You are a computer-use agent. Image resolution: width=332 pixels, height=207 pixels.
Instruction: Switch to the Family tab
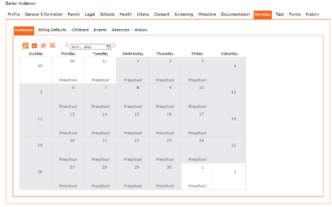(x=74, y=14)
